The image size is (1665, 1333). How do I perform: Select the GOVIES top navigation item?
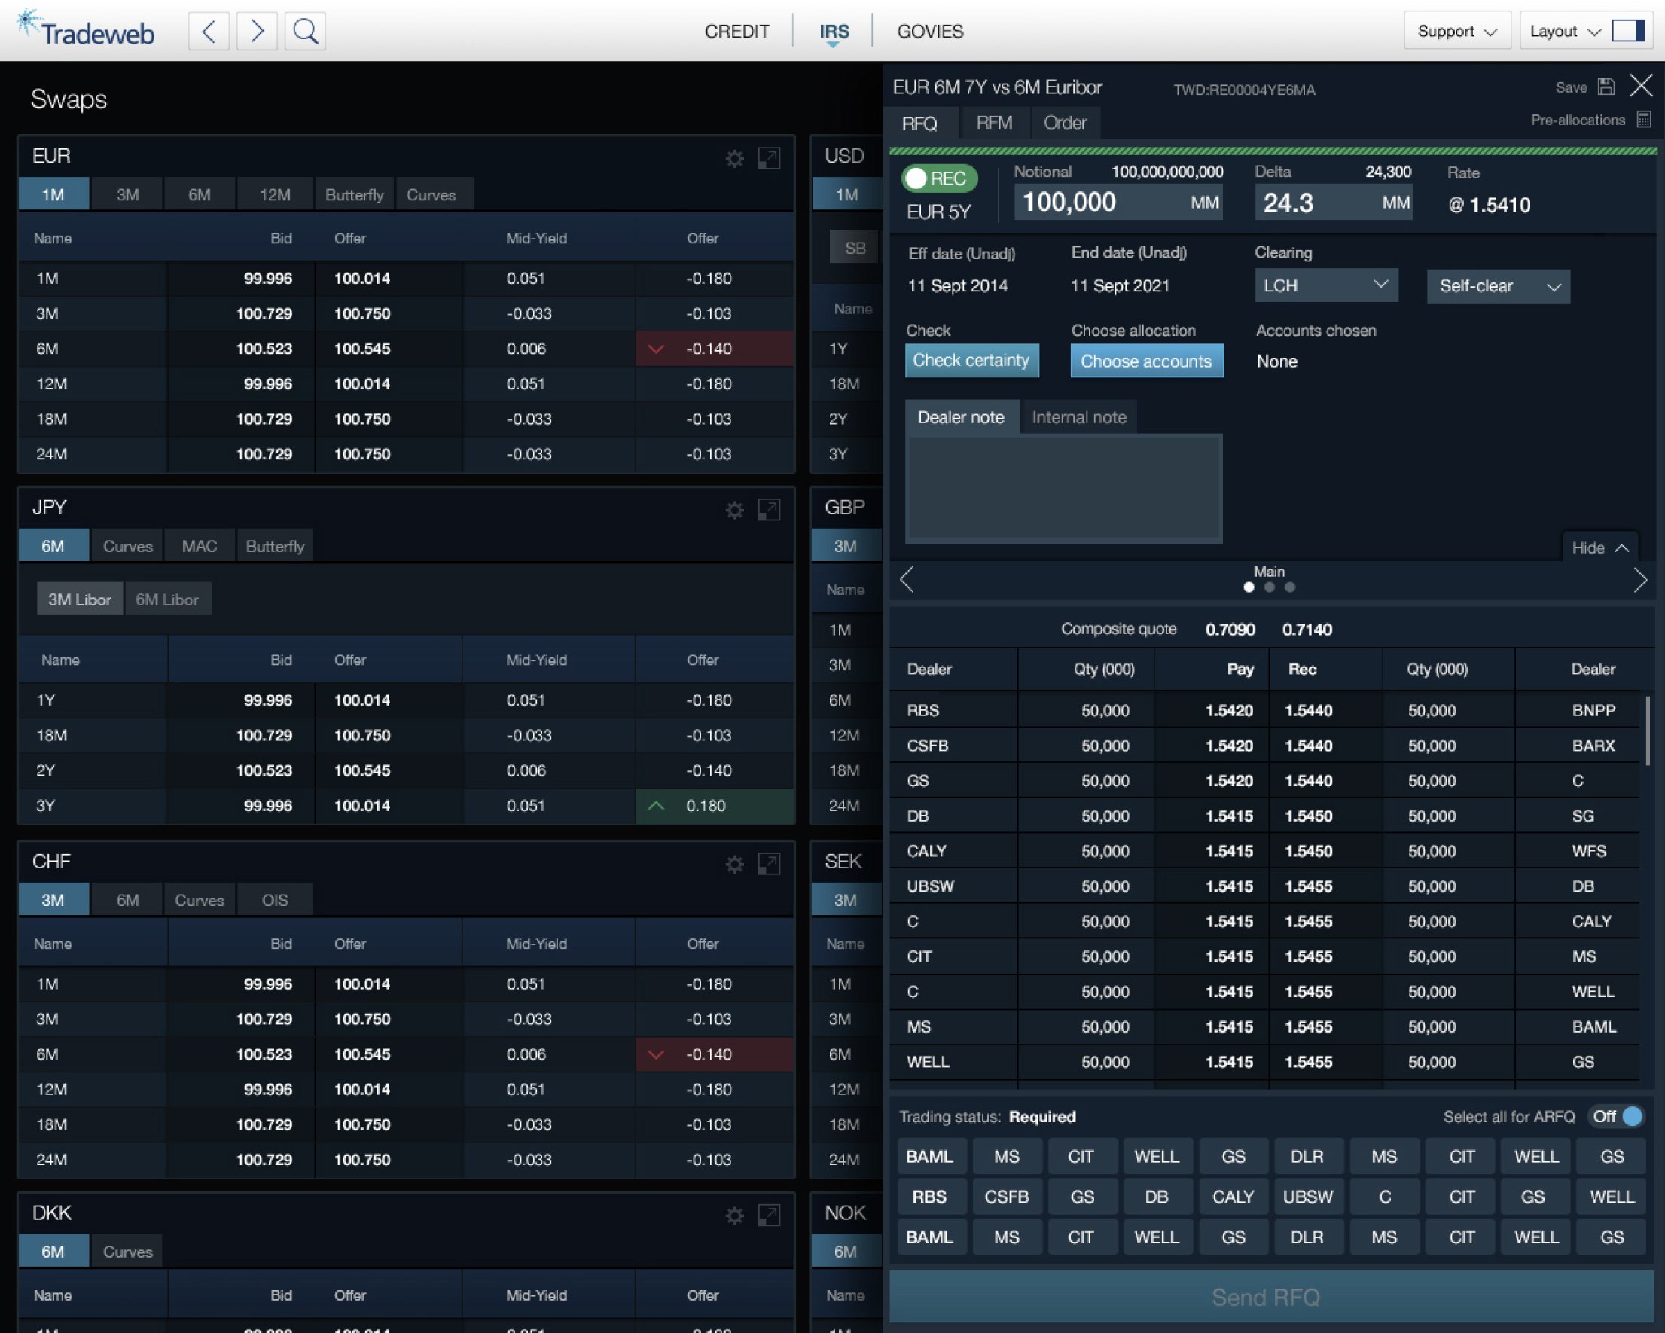tap(930, 32)
